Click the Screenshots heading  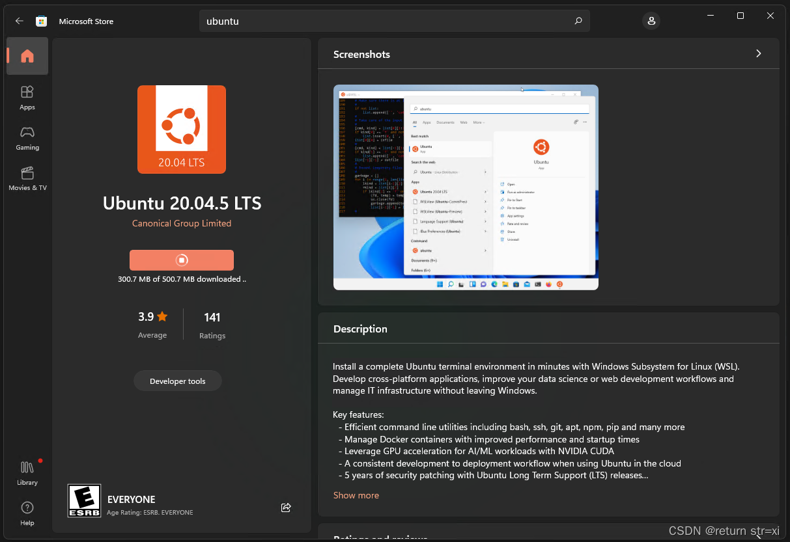[361, 54]
